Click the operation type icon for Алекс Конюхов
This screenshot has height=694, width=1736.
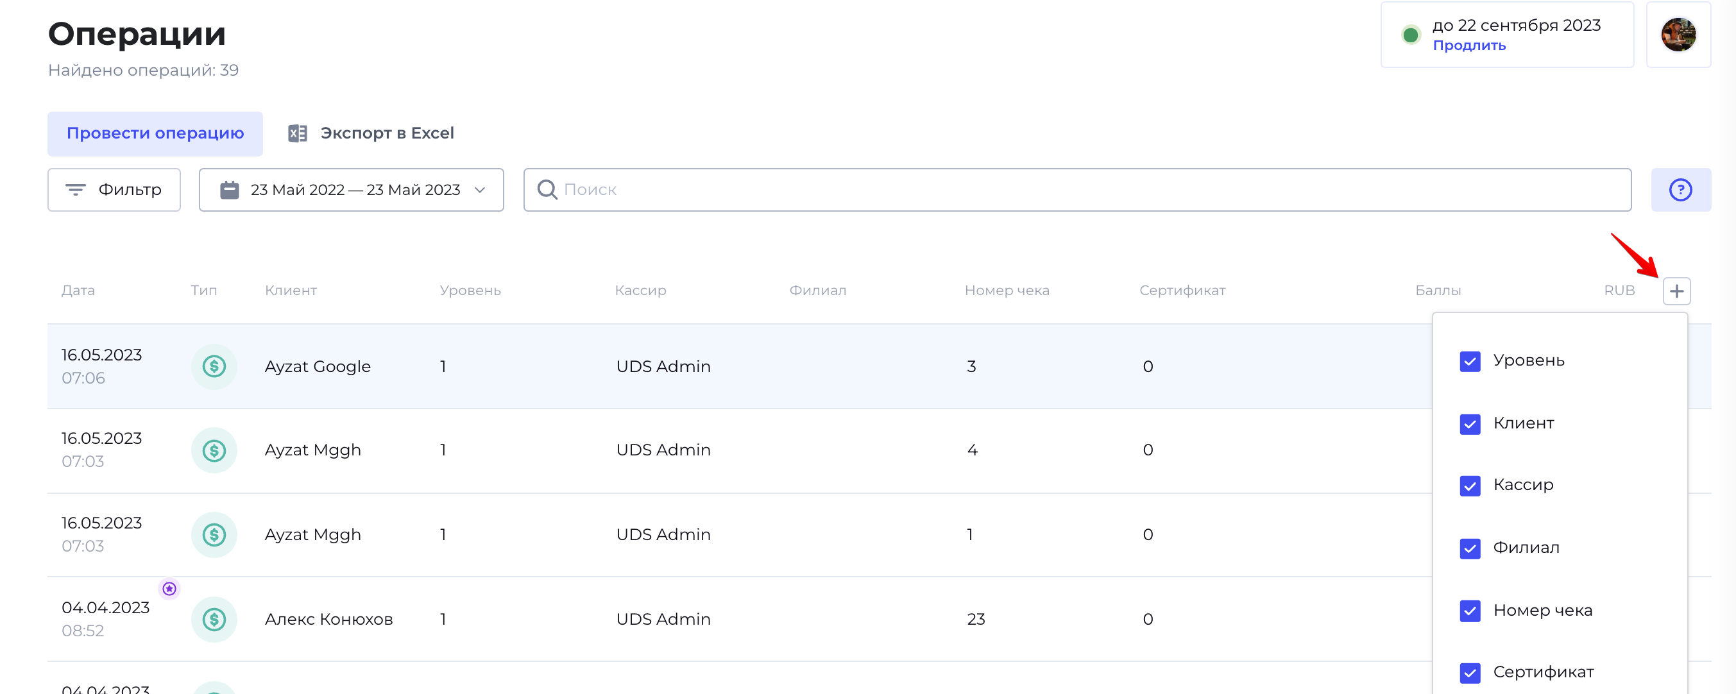coord(214,619)
